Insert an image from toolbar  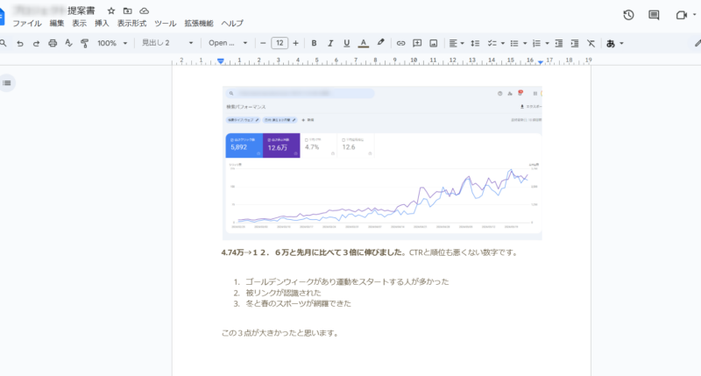click(433, 43)
